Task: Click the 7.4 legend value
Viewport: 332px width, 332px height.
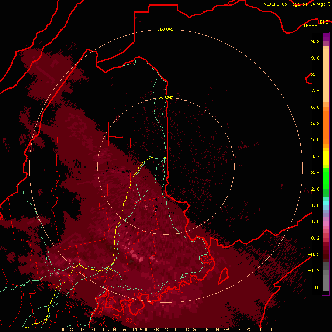Action: click(x=315, y=91)
